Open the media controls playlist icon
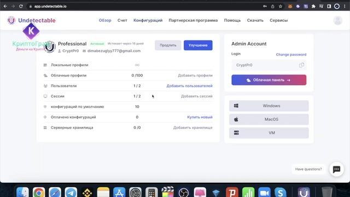Screen dimensions: 350x197 click(x=321, y=6)
